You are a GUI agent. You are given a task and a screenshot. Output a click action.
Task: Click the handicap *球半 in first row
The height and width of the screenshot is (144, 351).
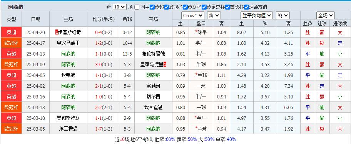201,32
